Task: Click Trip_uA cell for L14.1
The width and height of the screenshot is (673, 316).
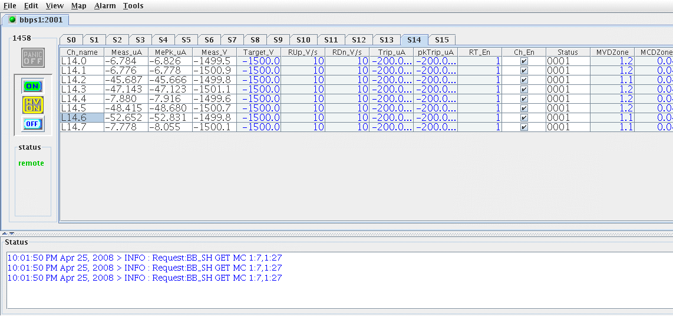Action: tap(391, 71)
